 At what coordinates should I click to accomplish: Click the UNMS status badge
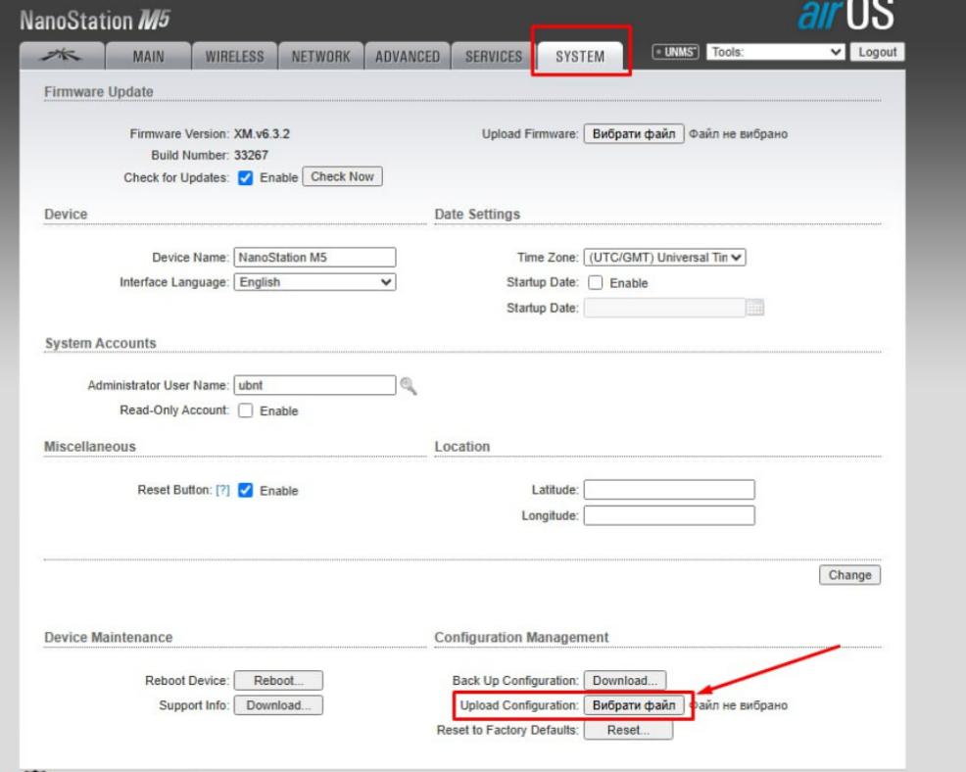675,52
